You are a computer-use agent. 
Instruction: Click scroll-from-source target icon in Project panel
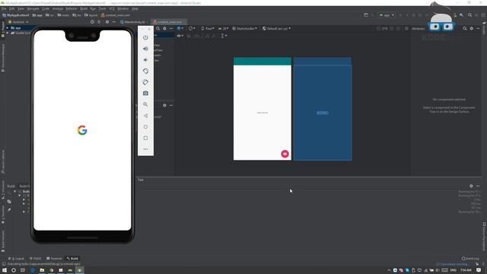point(92,22)
